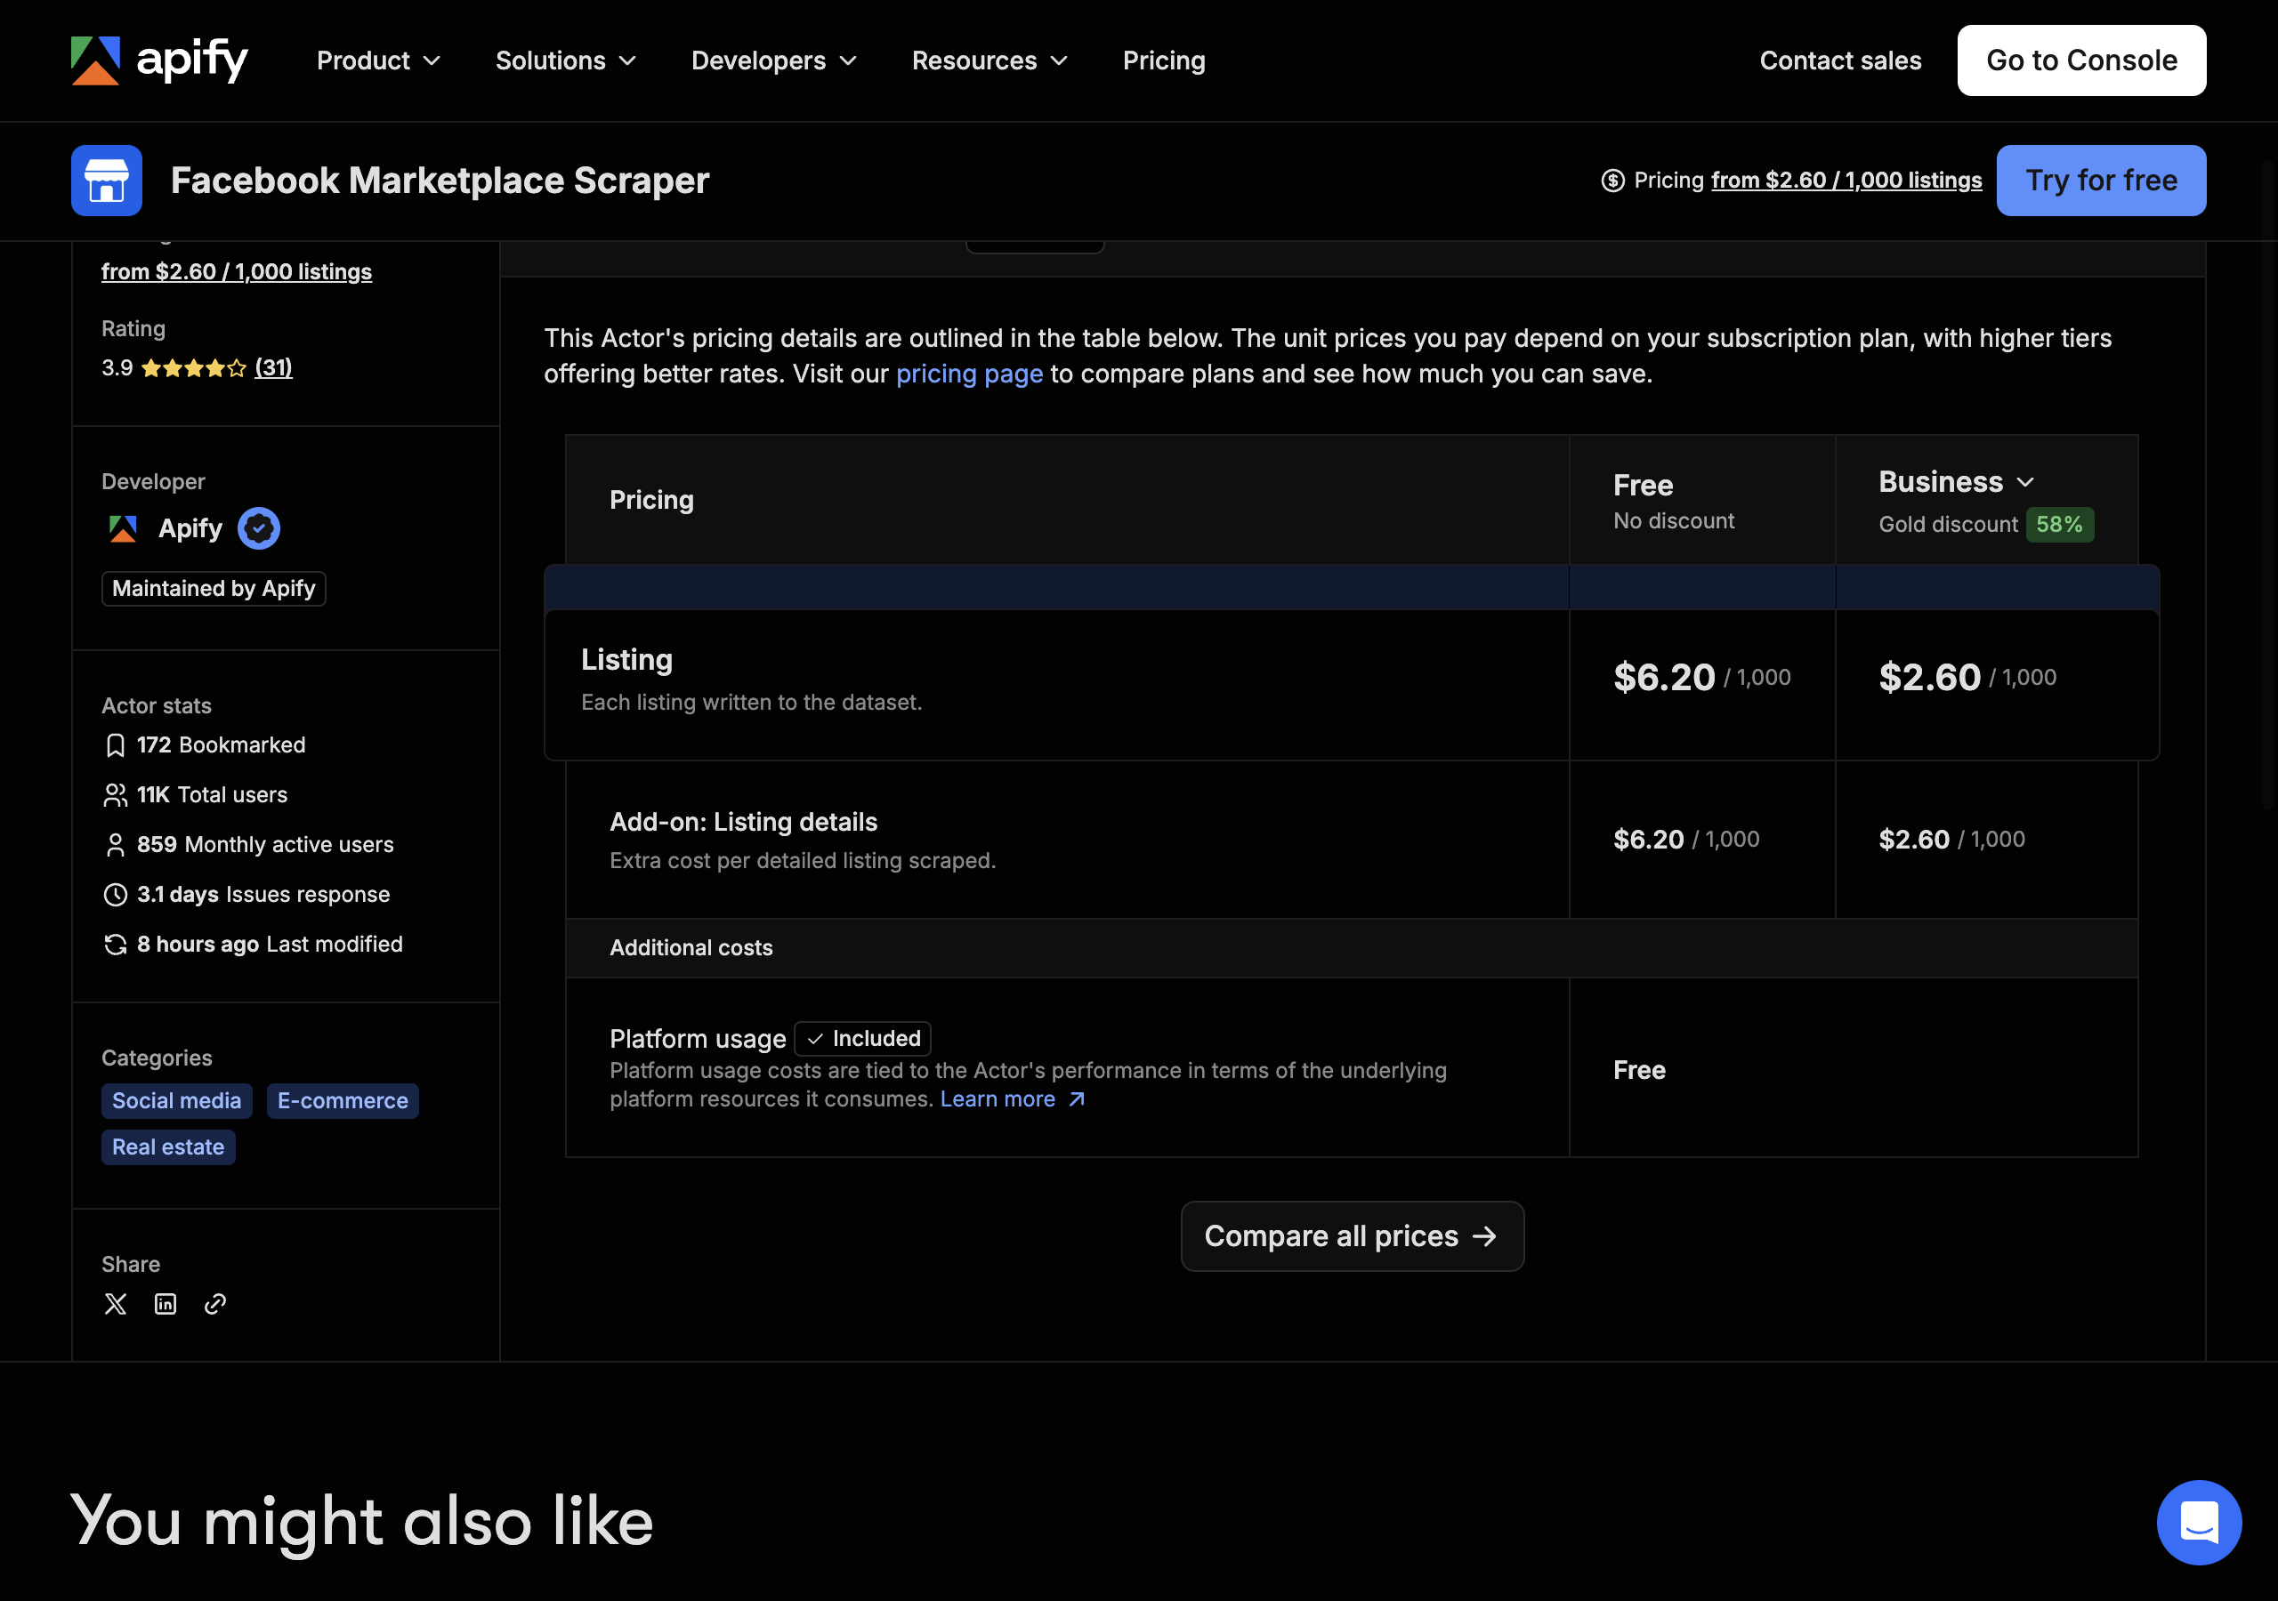
Task: Click the Apify developer logo in sidebar
Action: [x=123, y=527]
